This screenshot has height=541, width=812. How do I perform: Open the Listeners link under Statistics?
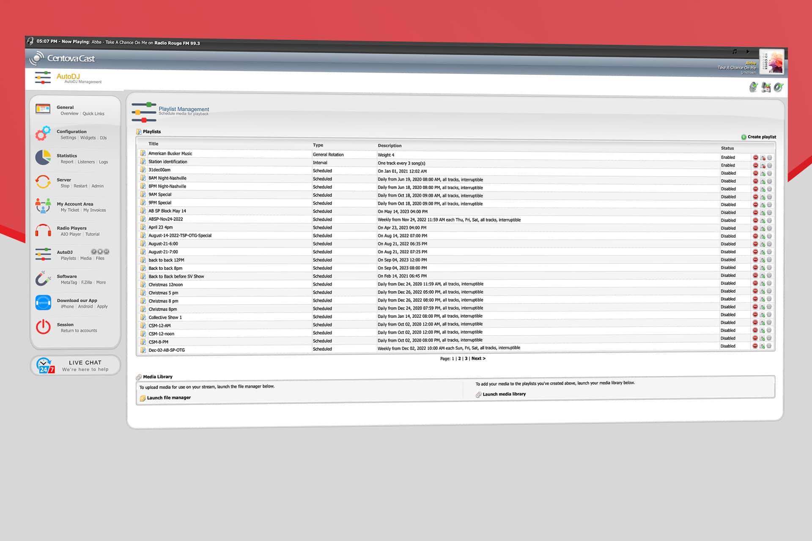pos(86,162)
